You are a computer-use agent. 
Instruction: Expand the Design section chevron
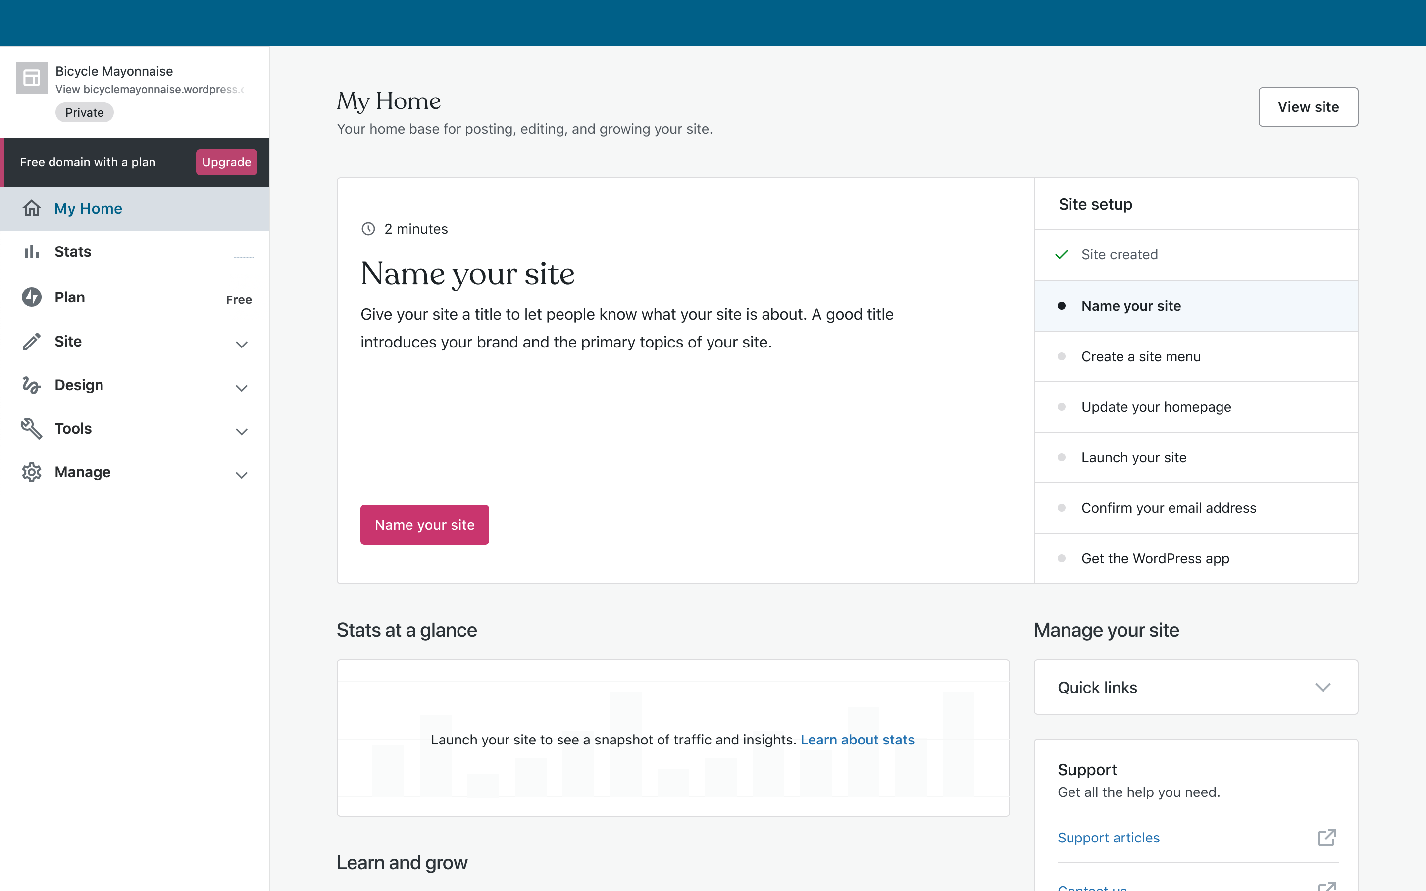pyautogui.click(x=242, y=388)
